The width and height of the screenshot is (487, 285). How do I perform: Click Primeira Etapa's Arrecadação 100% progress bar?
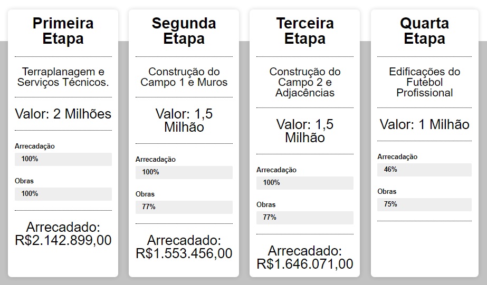pyautogui.click(x=63, y=159)
